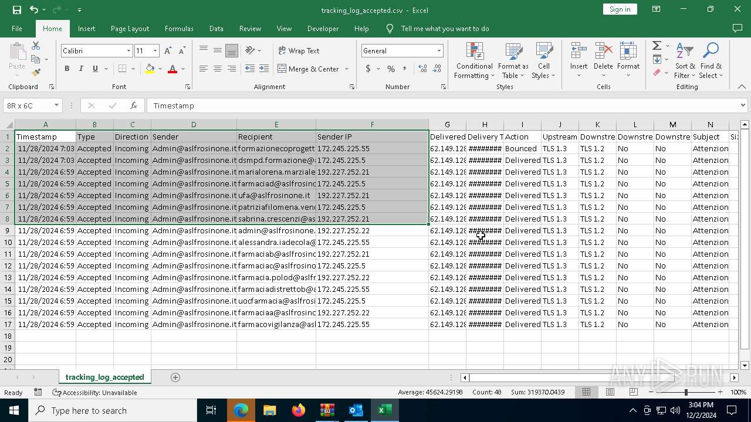Click the Clear eraser icon
The height and width of the screenshot is (422, 751).
pos(657,73)
